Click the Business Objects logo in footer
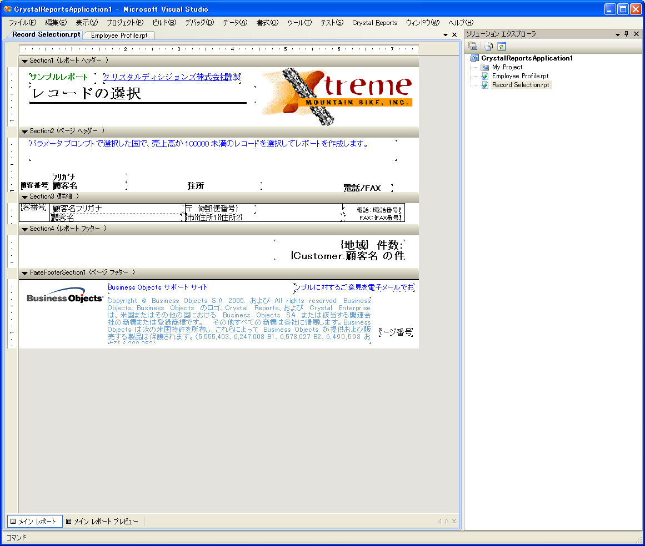 [65, 297]
